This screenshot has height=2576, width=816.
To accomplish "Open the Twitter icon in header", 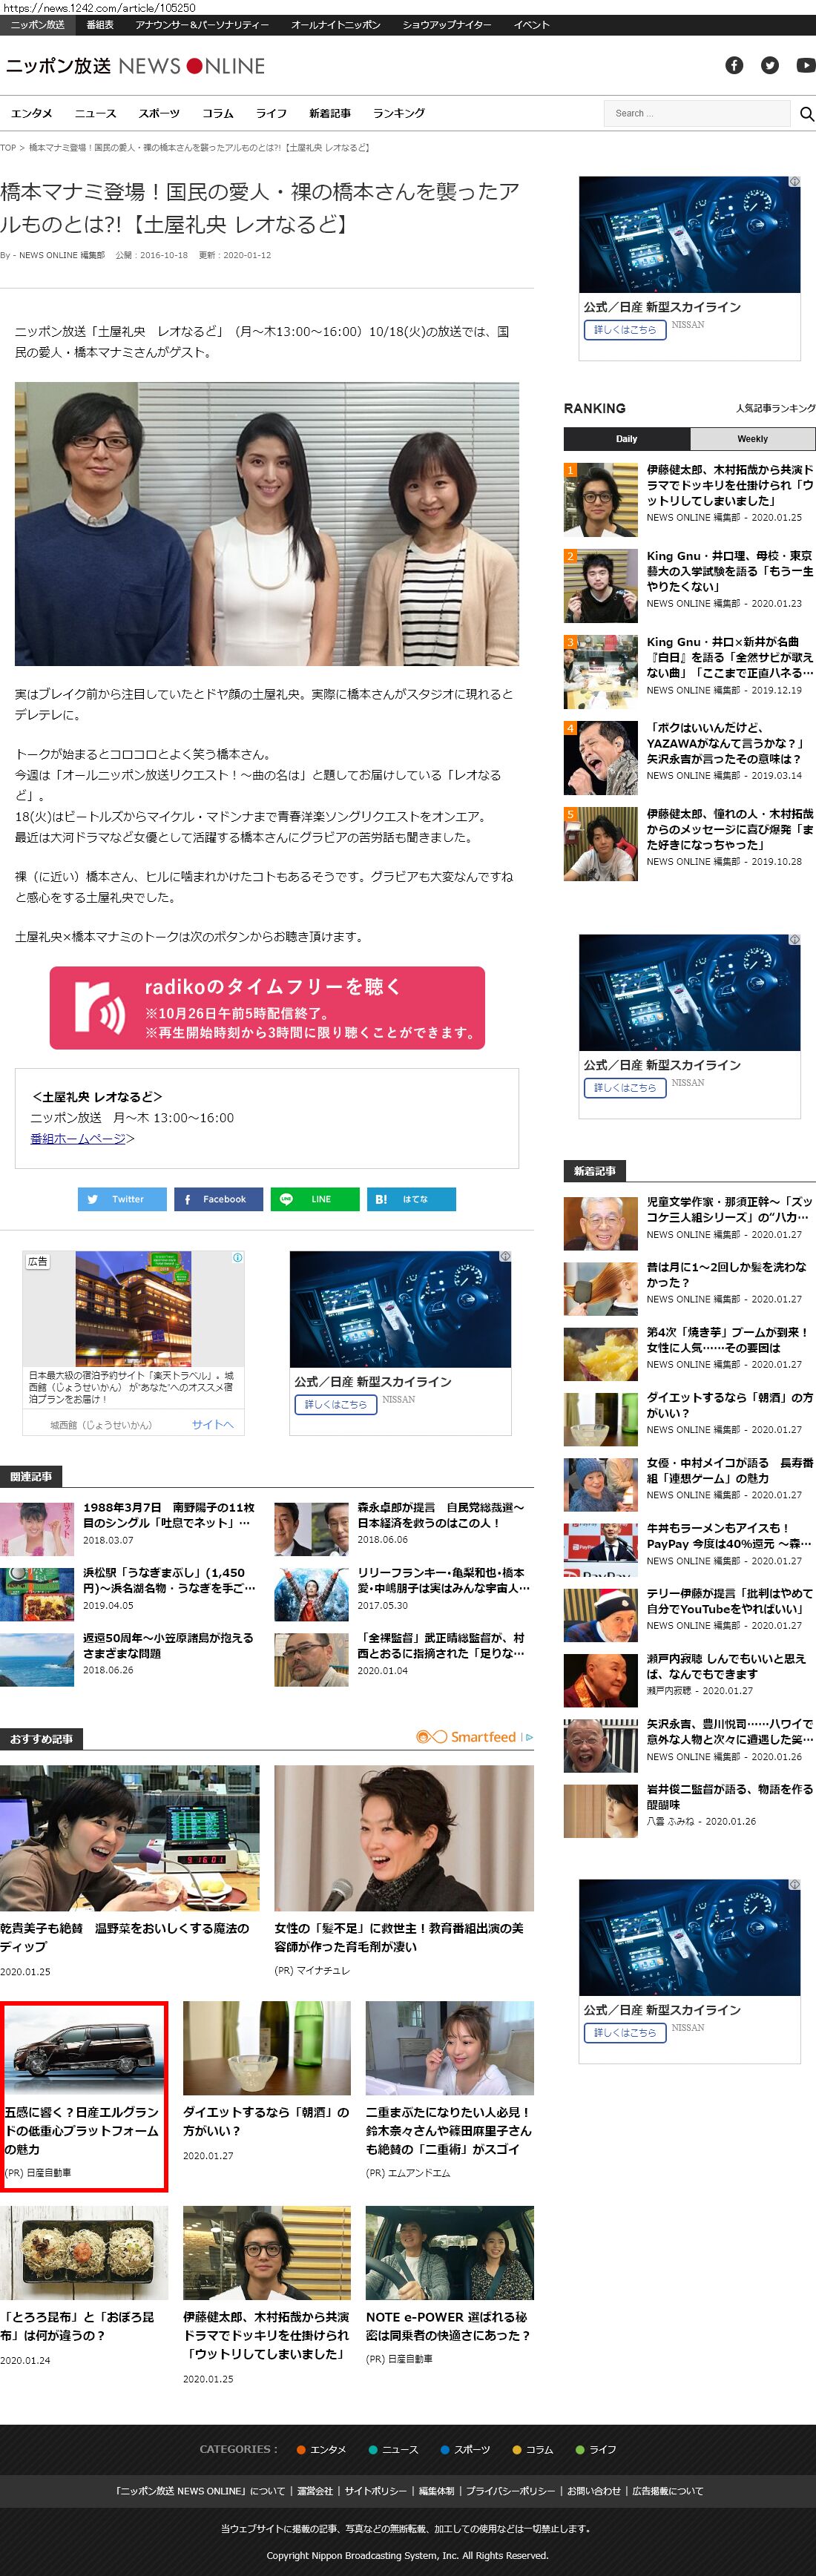I will [769, 65].
